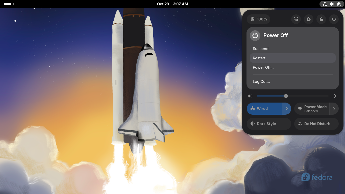Click the power icon beside the padlock

334,19
